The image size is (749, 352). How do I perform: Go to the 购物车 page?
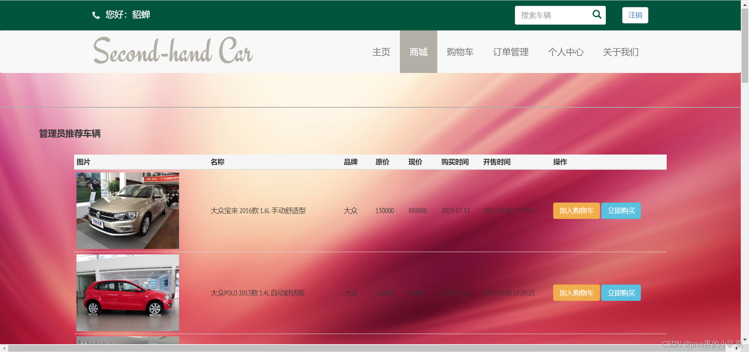click(x=460, y=52)
